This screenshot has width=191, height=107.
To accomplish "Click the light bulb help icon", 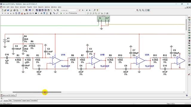I will tap(98, 10).
